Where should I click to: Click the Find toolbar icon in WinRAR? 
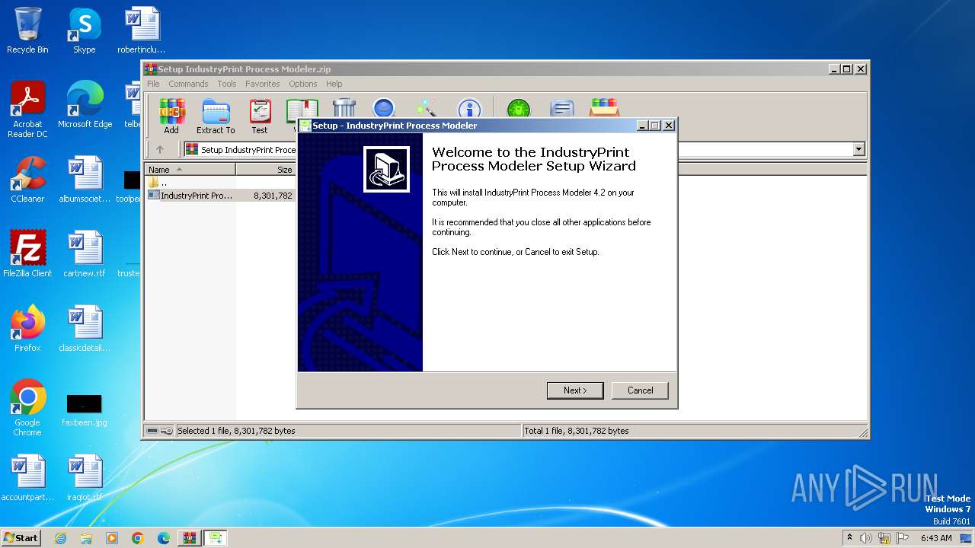[x=384, y=107]
